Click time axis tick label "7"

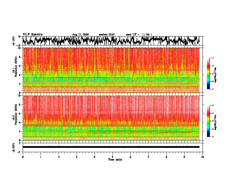coord(149,157)
